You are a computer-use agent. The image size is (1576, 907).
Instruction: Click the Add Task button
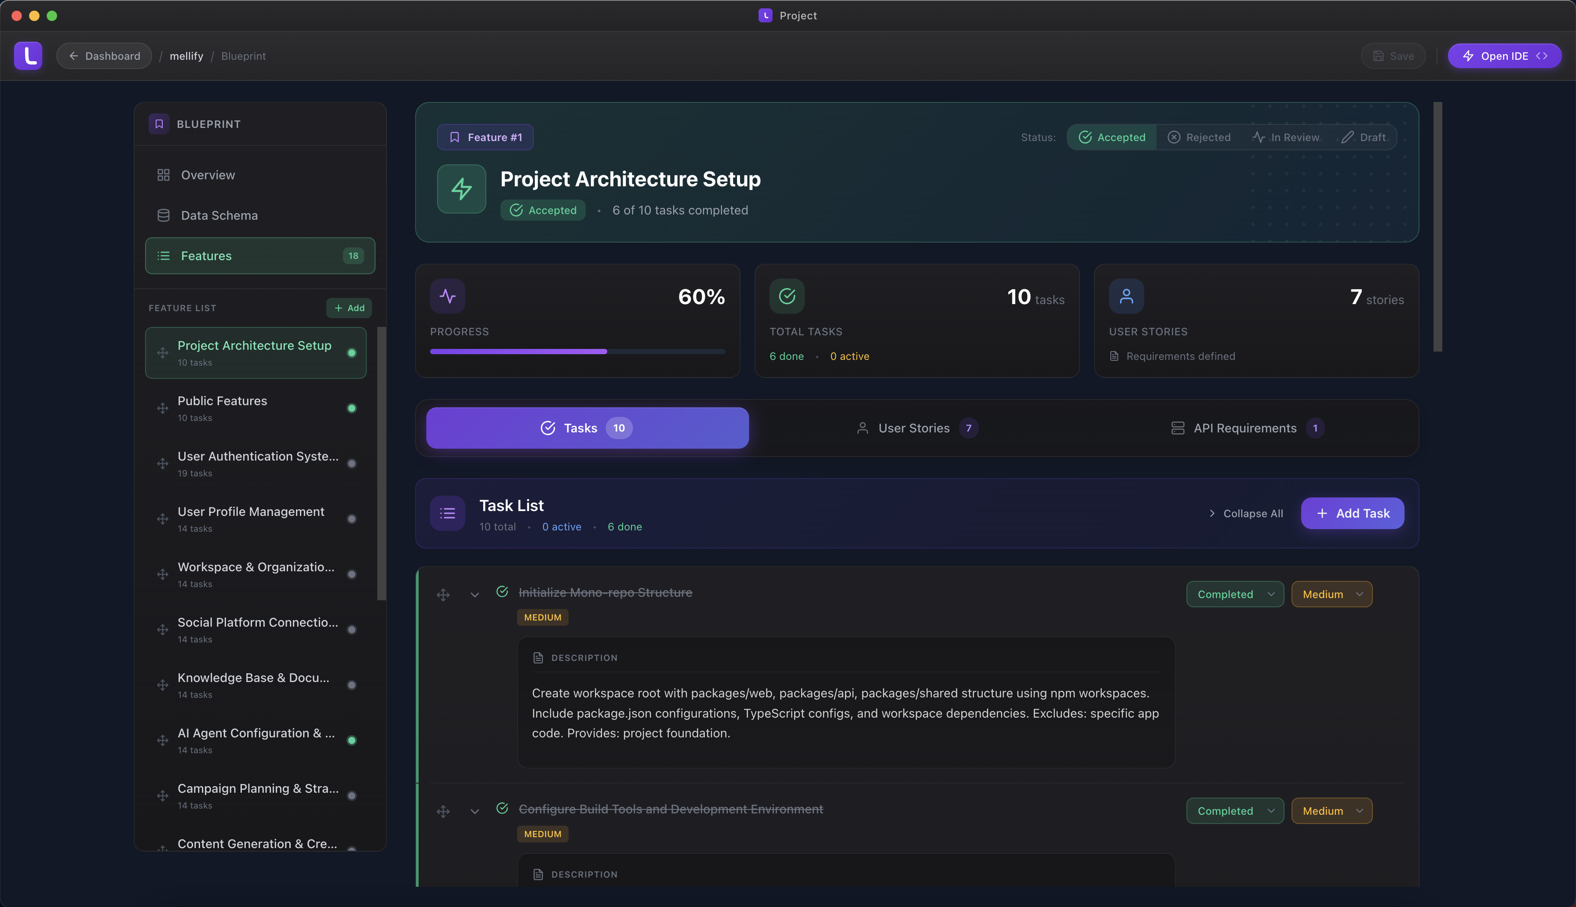[x=1352, y=513]
